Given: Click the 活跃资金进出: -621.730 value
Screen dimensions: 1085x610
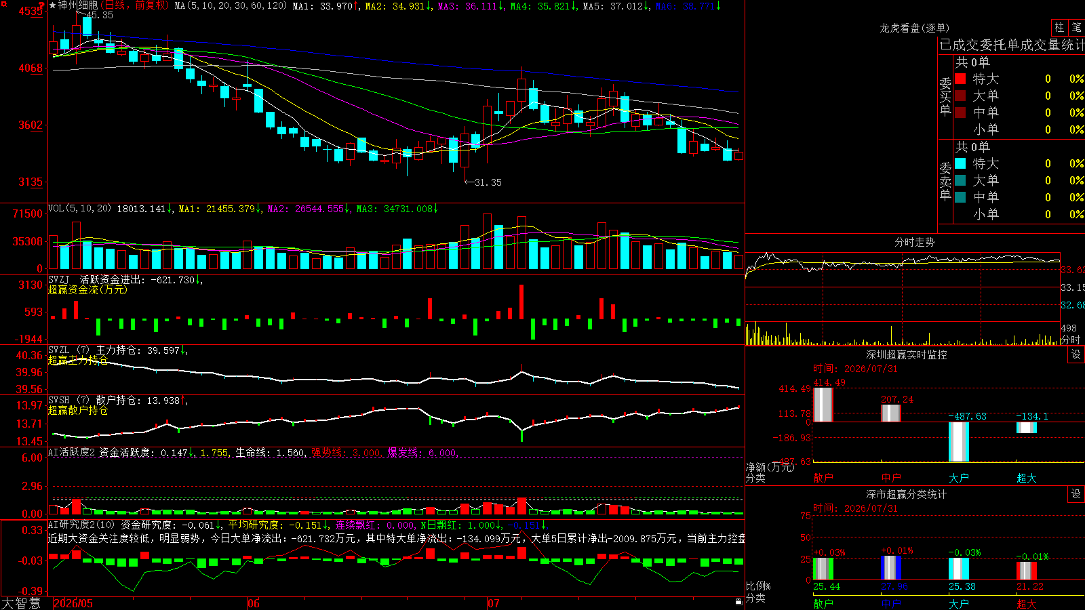Looking at the screenshot, I should pyautogui.click(x=141, y=280).
